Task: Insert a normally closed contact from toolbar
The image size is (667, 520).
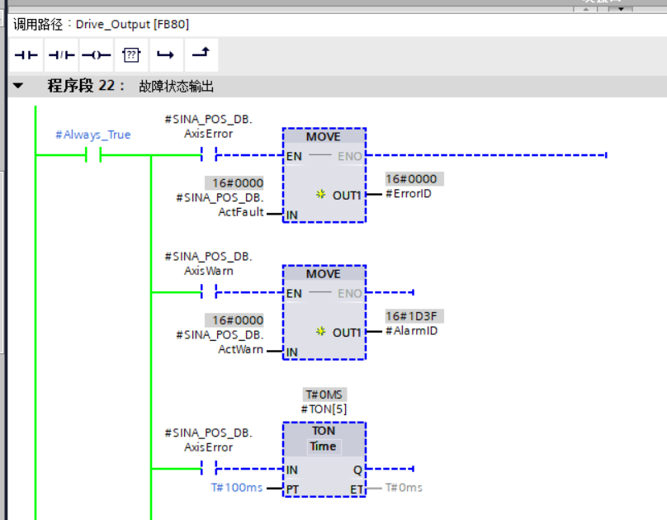Action: click(61, 54)
